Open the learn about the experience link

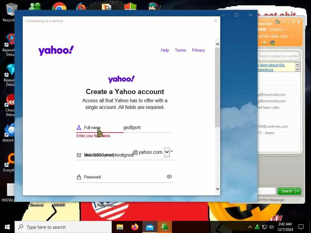coord(271,67)
